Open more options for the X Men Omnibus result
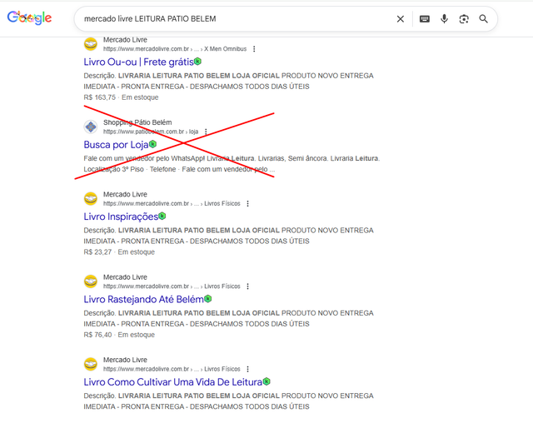This screenshot has height=423, width=533. pos(254,49)
